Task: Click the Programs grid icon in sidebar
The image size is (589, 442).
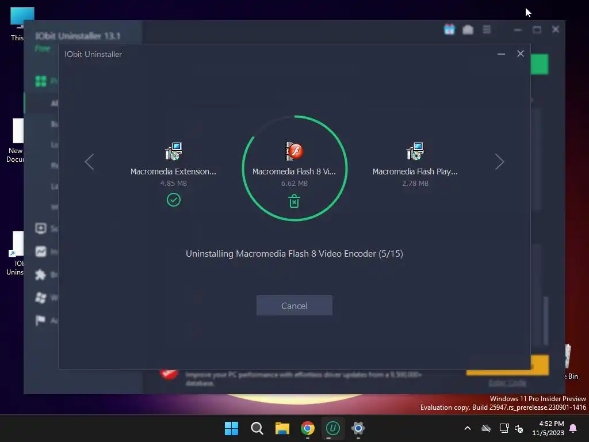Action: point(41,81)
